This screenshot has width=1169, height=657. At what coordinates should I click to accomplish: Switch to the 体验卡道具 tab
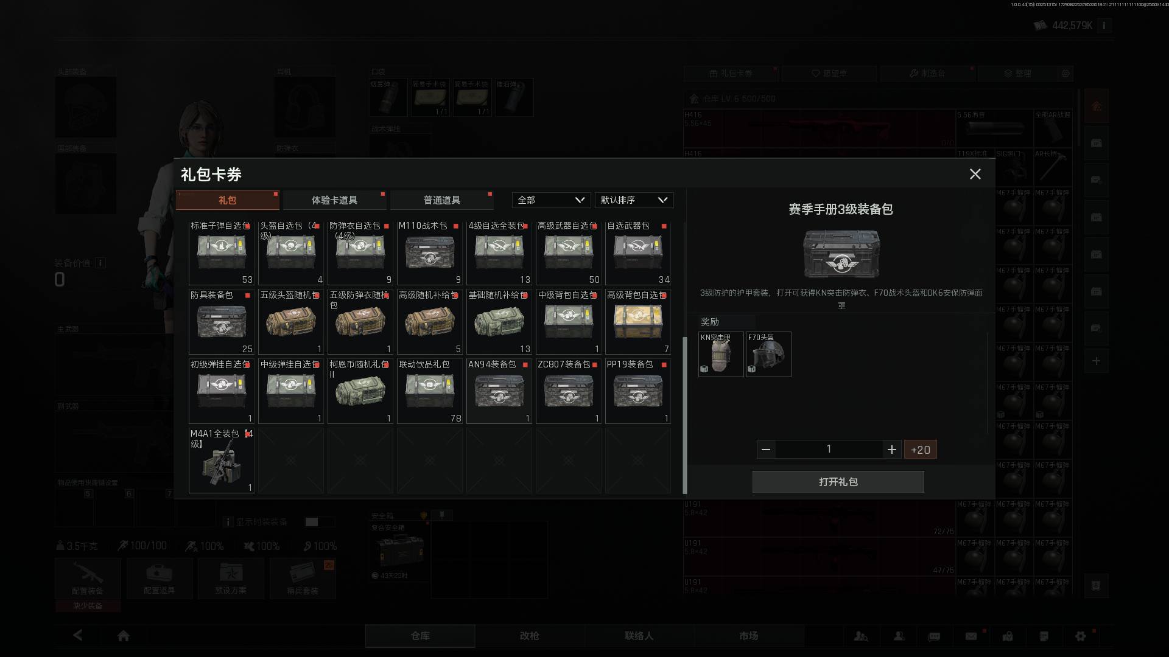(x=334, y=200)
